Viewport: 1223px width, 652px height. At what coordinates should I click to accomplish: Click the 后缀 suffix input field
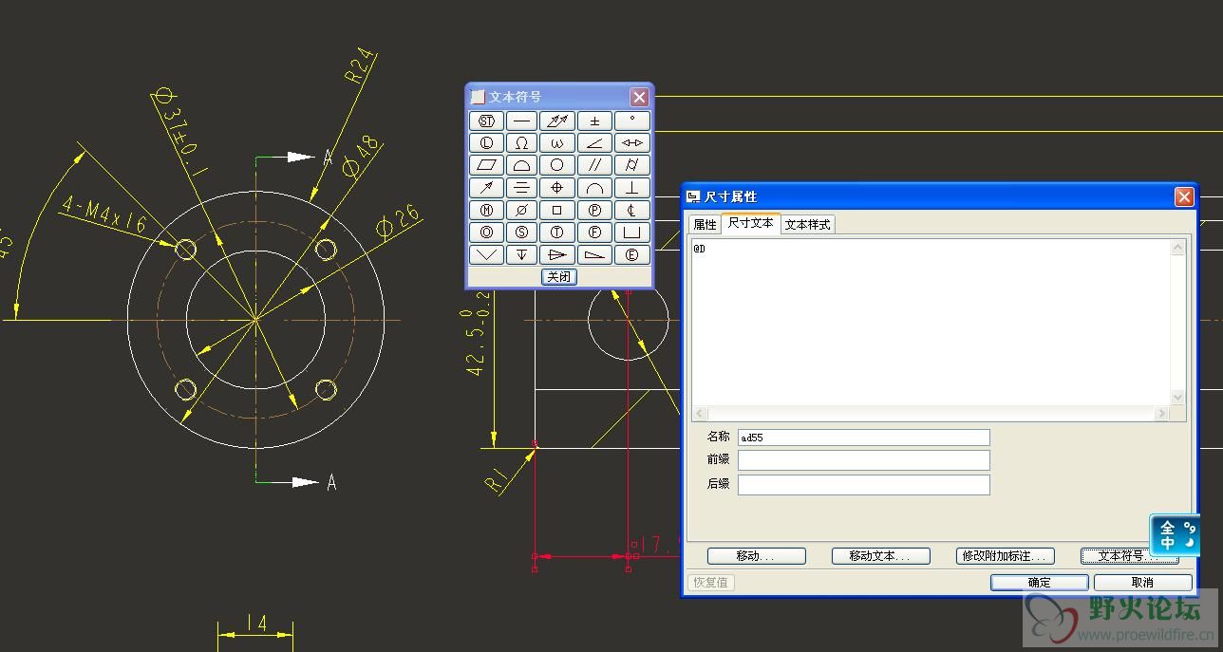[x=863, y=484]
